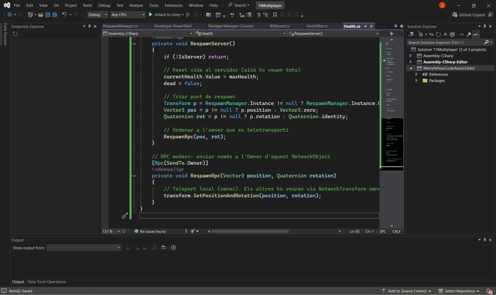
Task: Click the Undo arrow icon
Action: [x=64, y=15]
